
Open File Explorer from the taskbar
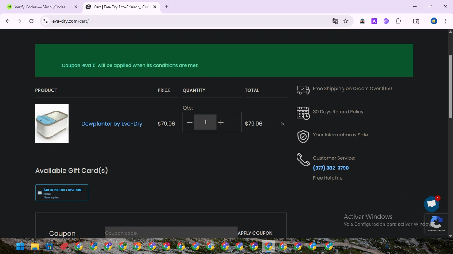point(35,246)
